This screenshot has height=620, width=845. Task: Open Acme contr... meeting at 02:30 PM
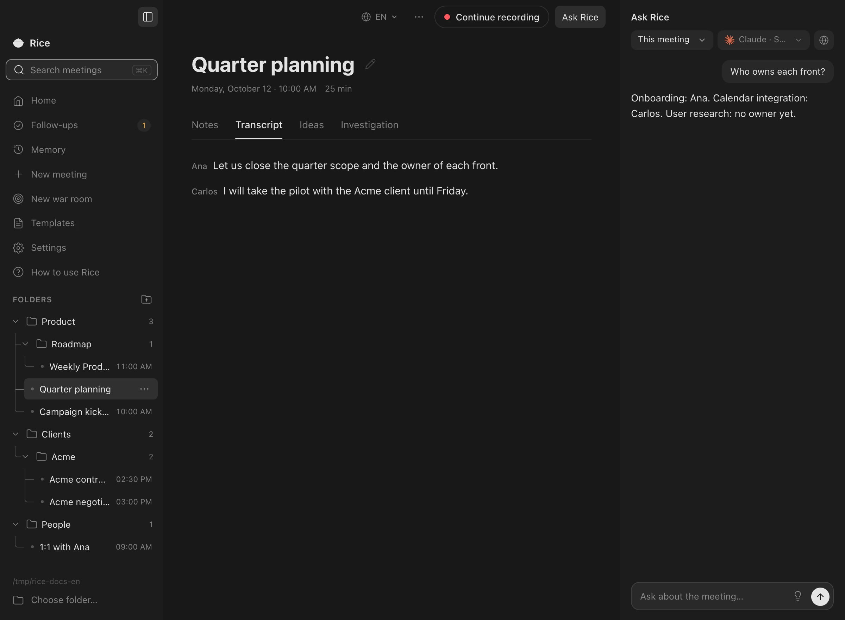(x=96, y=479)
